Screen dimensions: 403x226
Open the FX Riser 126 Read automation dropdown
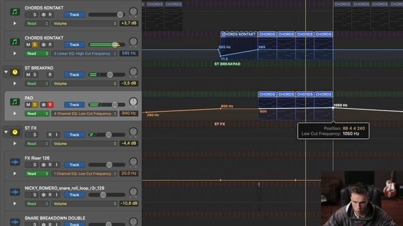37,174
